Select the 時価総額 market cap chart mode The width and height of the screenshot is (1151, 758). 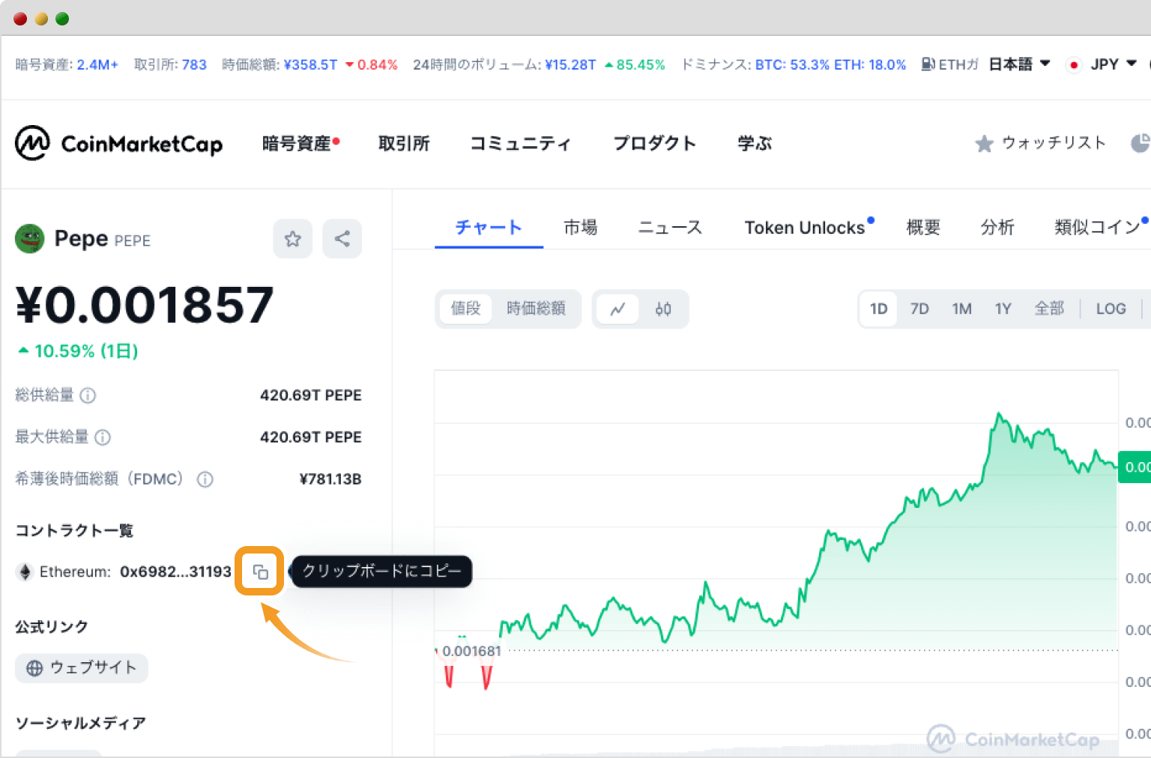pyautogui.click(x=536, y=309)
